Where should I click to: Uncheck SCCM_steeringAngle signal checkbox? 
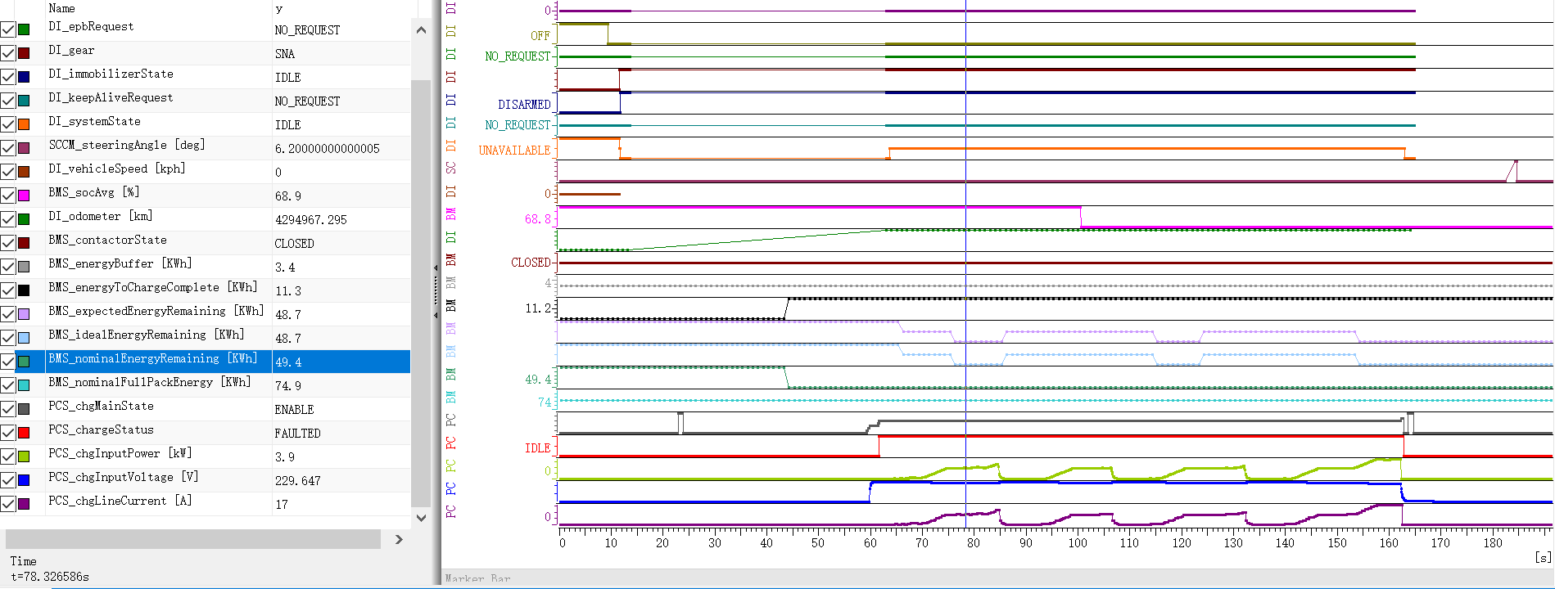(7, 148)
